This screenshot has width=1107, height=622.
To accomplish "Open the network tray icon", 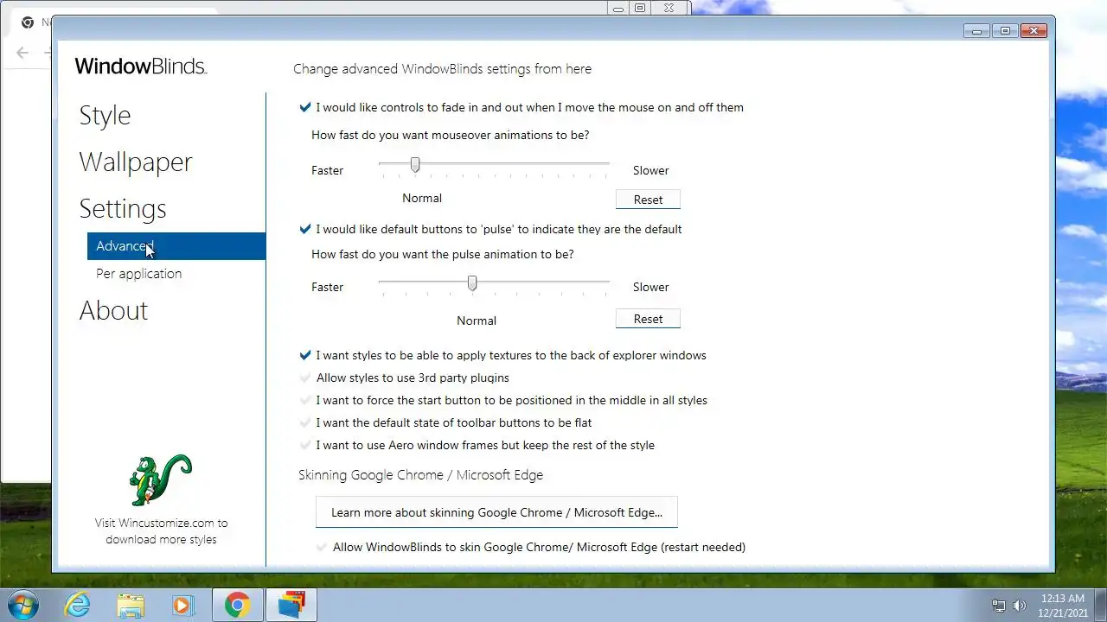I will click(x=999, y=606).
